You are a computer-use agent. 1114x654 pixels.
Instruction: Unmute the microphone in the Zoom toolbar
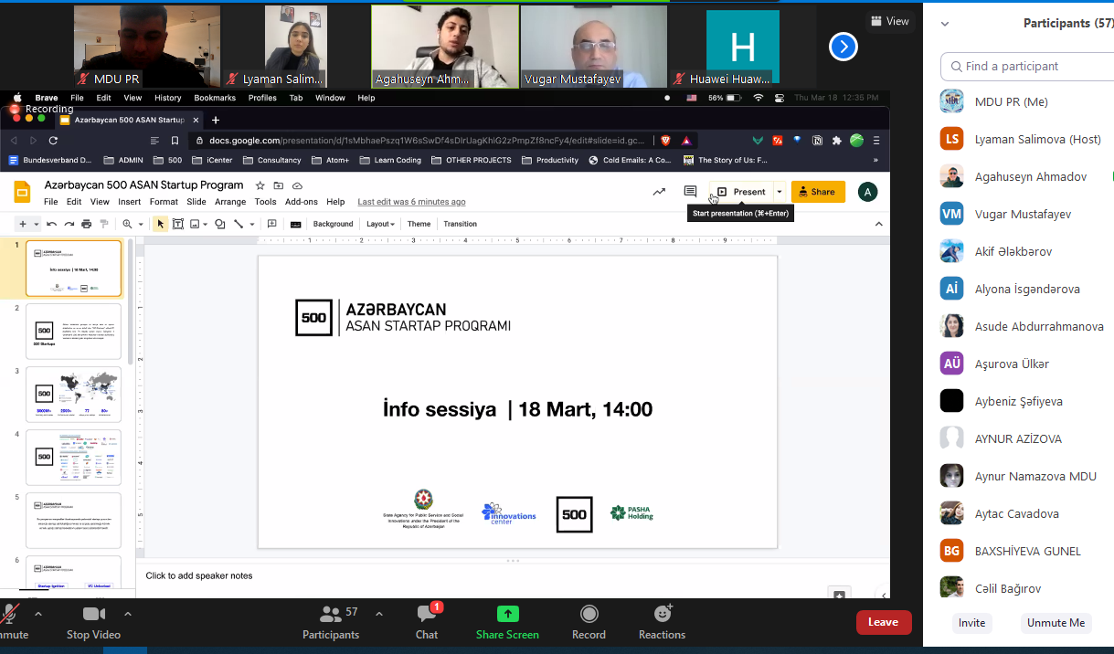click(13, 620)
